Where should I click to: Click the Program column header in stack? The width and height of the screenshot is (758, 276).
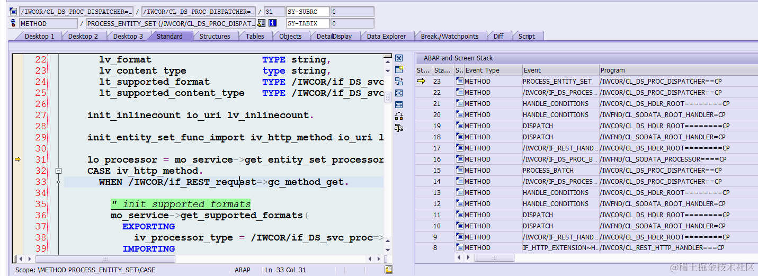[678, 70]
